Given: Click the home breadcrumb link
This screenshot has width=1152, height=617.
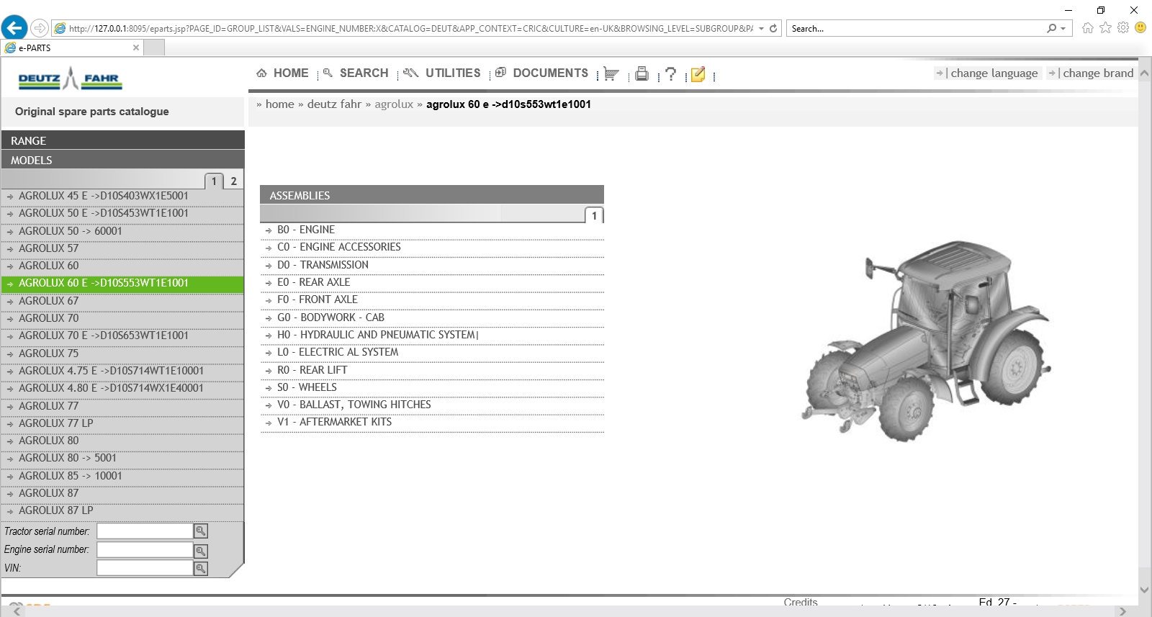Looking at the screenshot, I should (280, 104).
